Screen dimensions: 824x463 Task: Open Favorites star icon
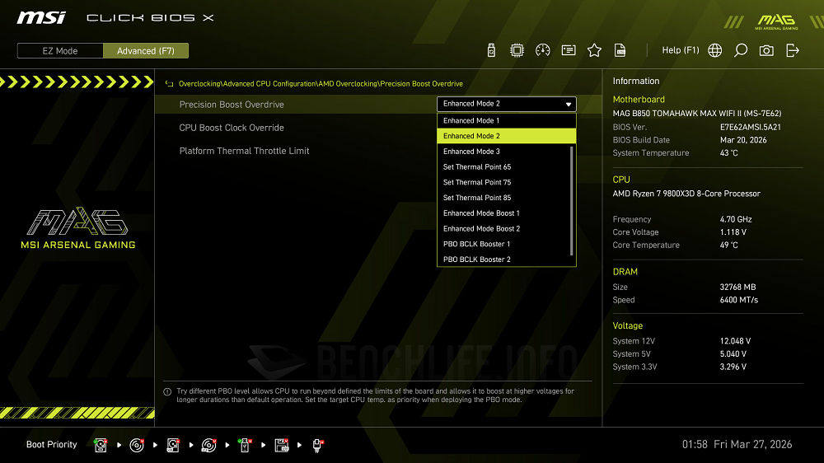[x=594, y=50]
